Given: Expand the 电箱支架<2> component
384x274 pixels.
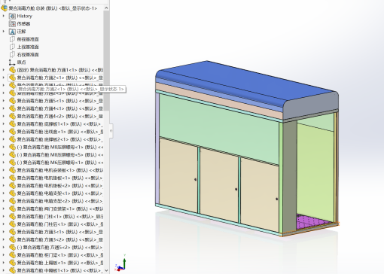Looking at the screenshot, I should coord(4,201).
